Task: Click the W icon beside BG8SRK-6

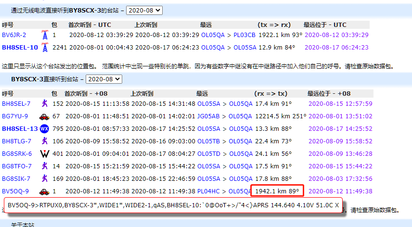Action: (x=44, y=153)
